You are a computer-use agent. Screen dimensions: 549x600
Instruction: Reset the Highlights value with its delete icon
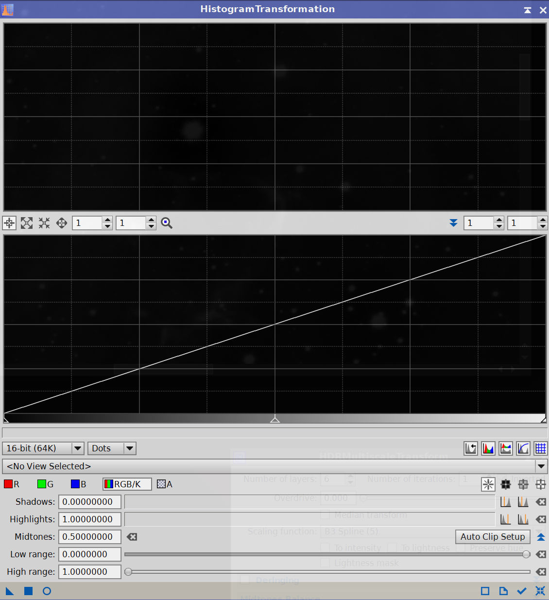(541, 519)
